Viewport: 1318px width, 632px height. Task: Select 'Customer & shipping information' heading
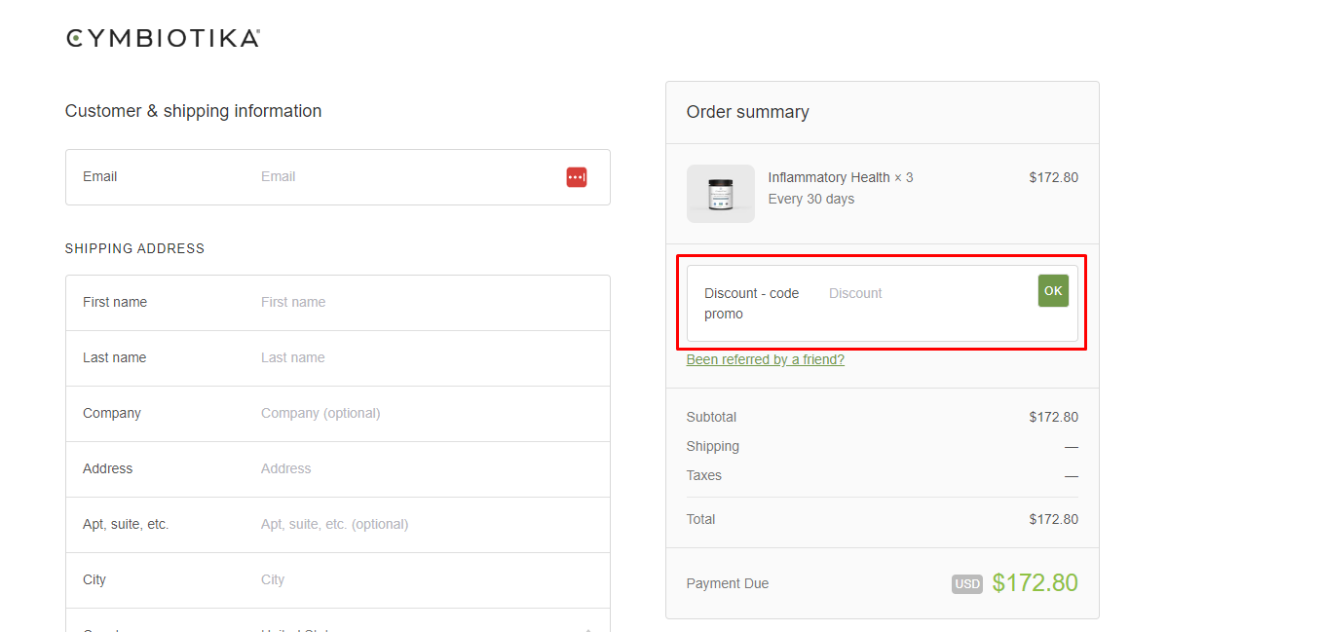pyautogui.click(x=194, y=111)
